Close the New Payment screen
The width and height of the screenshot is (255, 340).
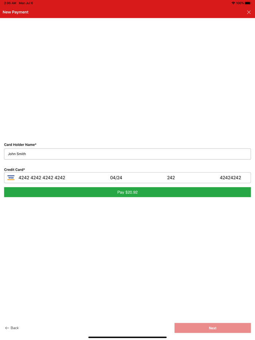tap(249, 12)
